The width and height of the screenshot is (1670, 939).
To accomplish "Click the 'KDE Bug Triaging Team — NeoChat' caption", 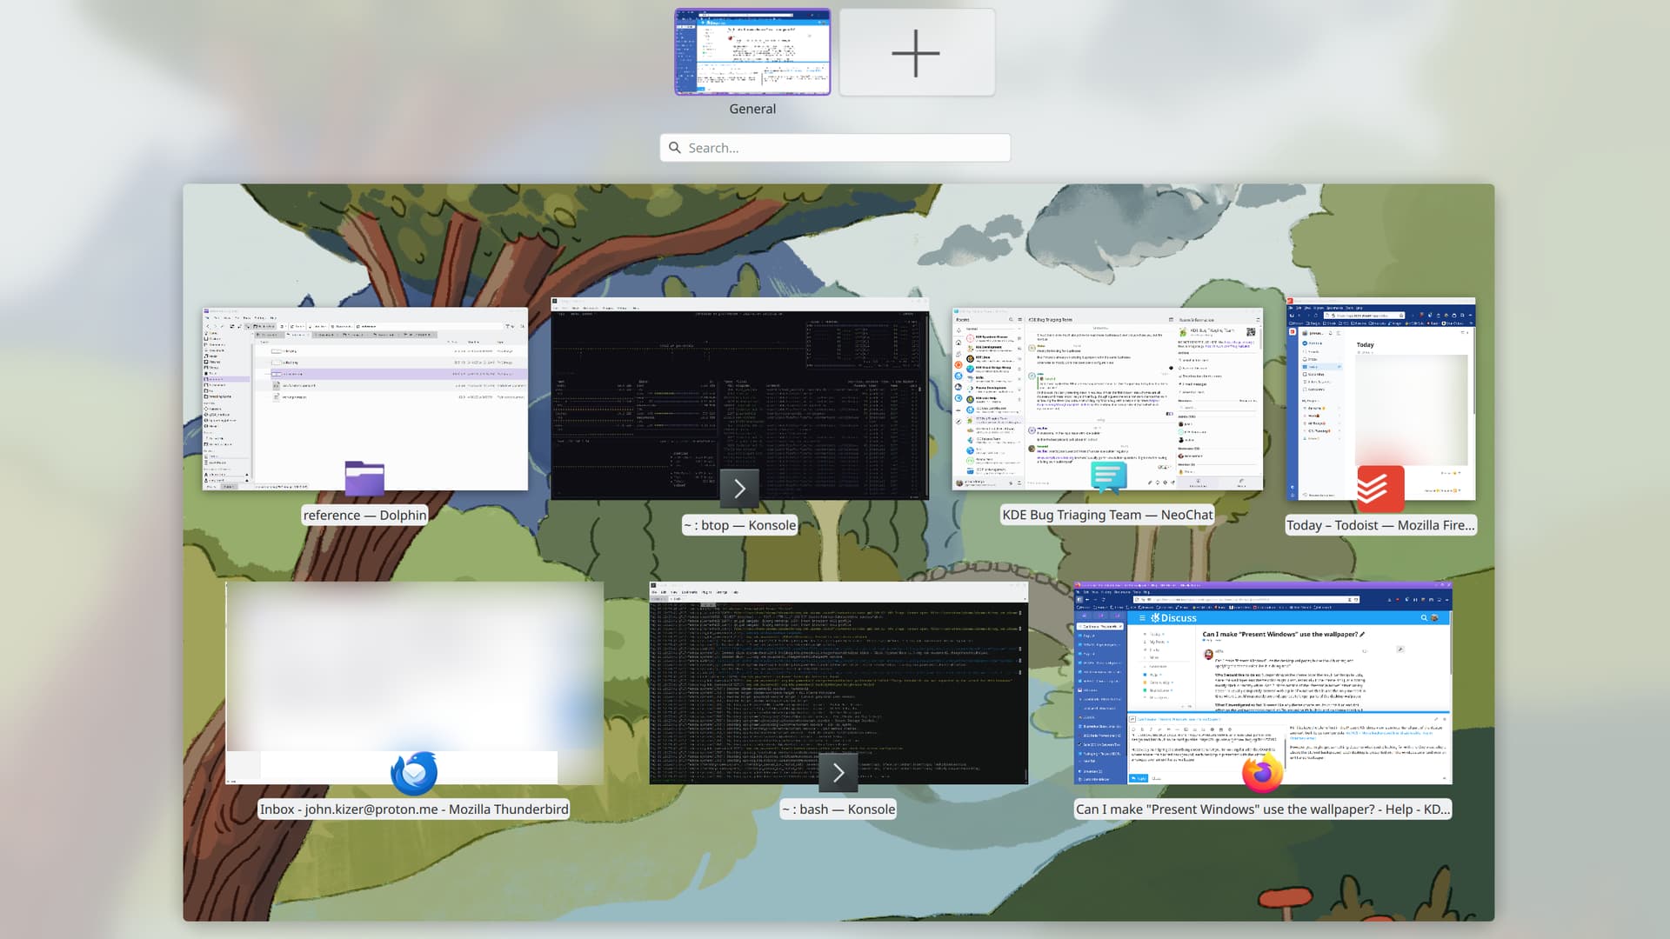I will point(1107,515).
